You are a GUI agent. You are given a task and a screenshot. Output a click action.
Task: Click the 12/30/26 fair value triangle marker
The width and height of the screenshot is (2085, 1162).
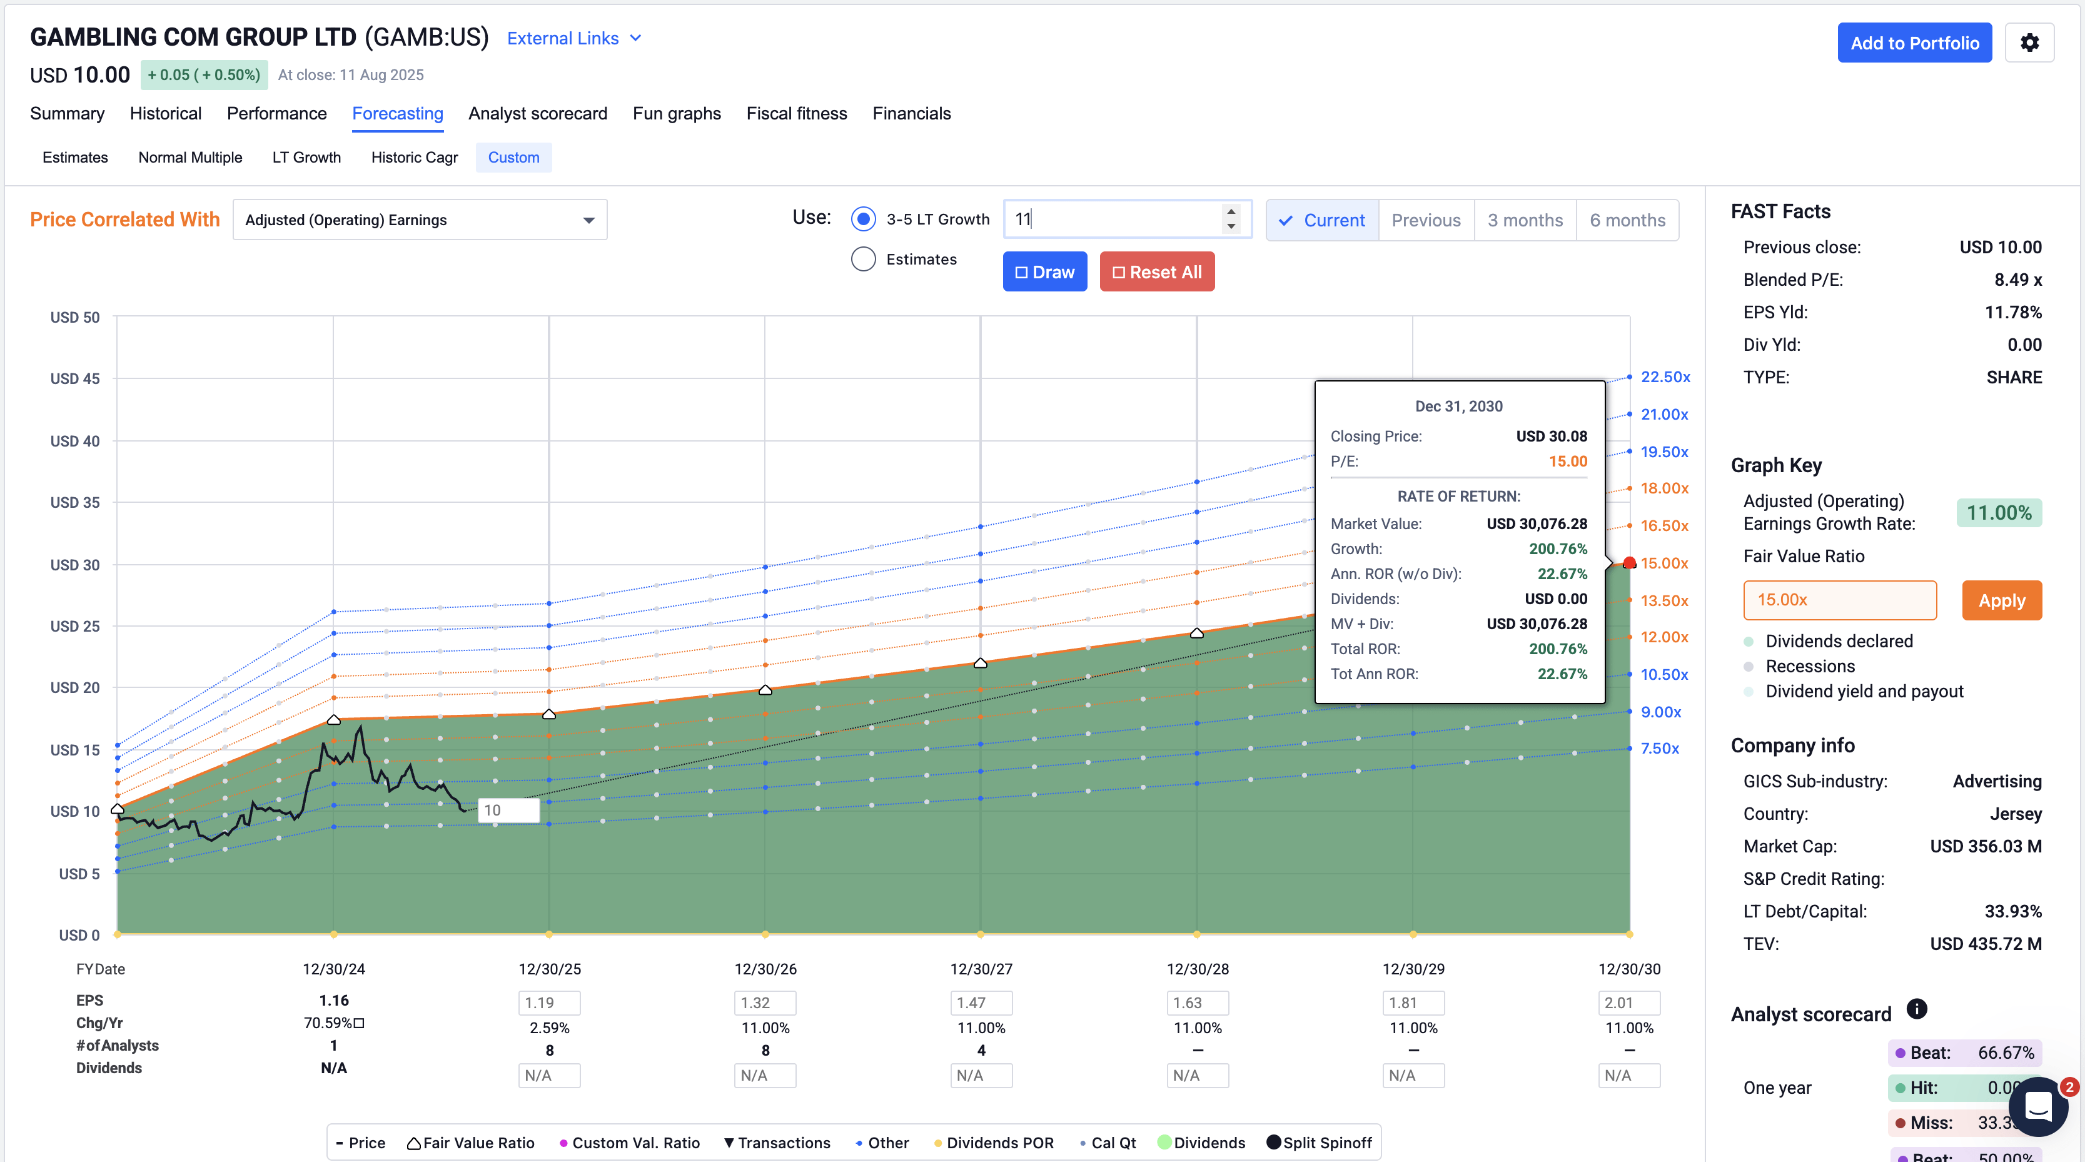pyautogui.click(x=765, y=689)
